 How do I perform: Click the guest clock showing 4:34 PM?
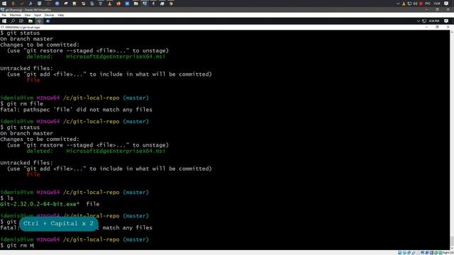(433, 21)
